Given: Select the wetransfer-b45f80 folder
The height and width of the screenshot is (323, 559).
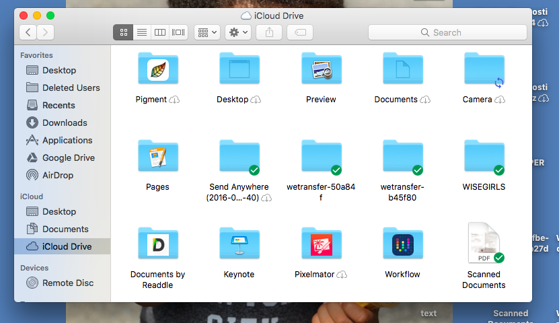Looking at the screenshot, I should pyautogui.click(x=402, y=156).
